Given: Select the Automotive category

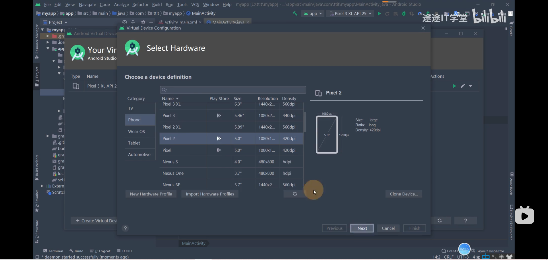Looking at the screenshot, I should [x=140, y=154].
